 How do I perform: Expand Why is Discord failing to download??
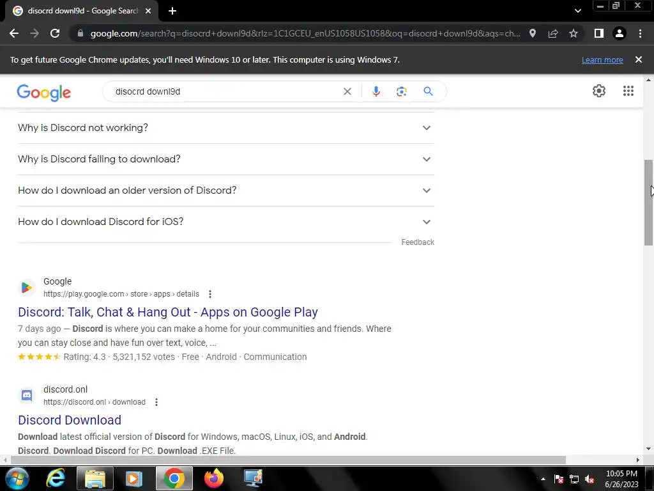tap(225, 159)
